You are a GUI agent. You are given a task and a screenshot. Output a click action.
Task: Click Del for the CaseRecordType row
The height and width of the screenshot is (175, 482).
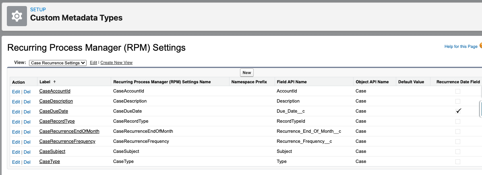(x=27, y=122)
